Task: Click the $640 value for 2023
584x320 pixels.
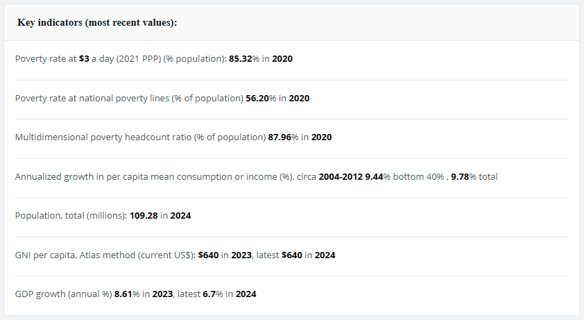Action: pyautogui.click(x=208, y=255)
